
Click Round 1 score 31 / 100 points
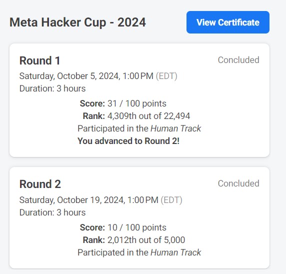coord(137,103)
